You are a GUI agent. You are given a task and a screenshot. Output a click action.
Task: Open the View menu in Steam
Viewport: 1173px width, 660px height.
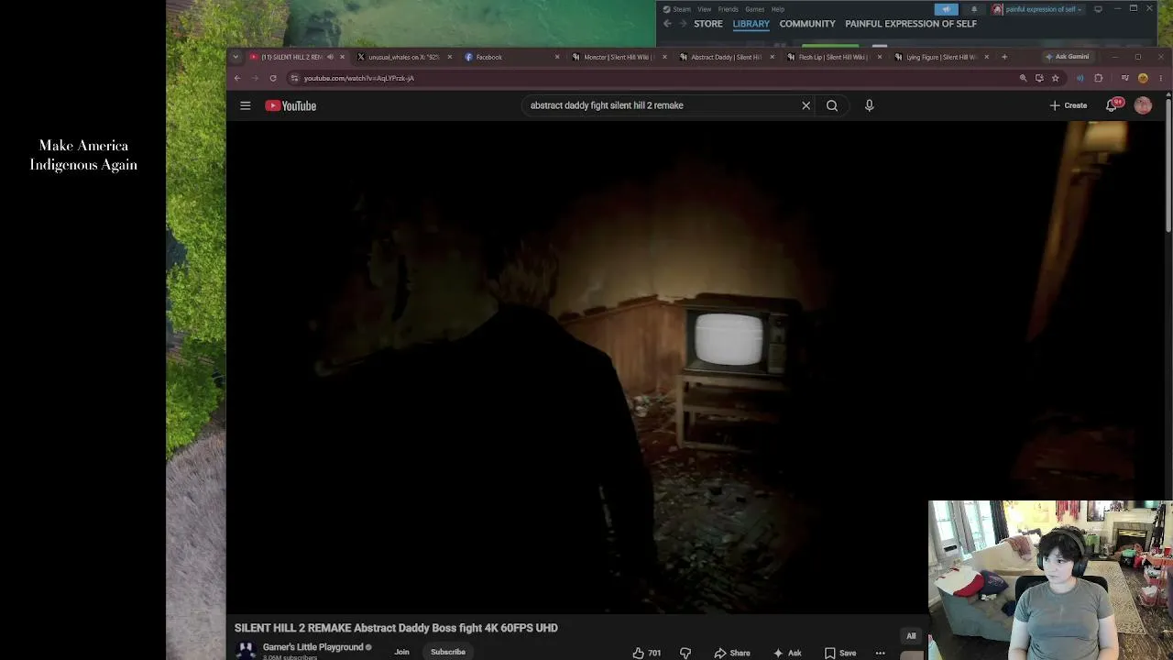(704, 9)
